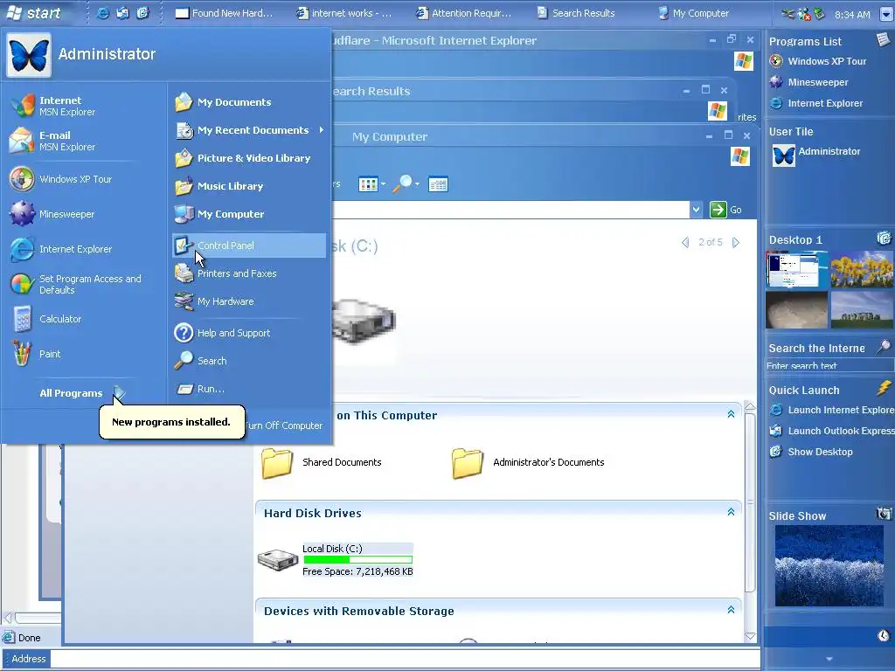The image size is (895, 671).
Task: Click Launch Outlook Express quick launch
Action: [x=831, y=431]
